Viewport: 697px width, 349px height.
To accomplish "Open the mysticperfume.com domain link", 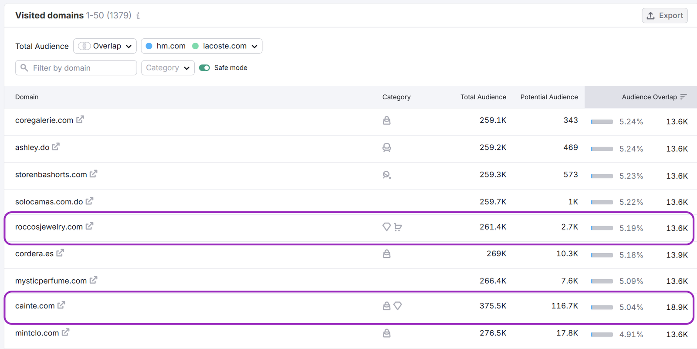I will click(51, 281).
